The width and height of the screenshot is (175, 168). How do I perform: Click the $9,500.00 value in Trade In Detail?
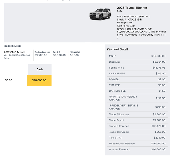tap(41, 55)
